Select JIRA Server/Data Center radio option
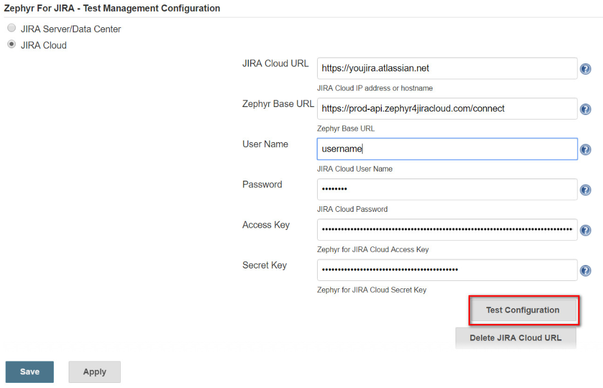This screenshot has height=388, width=603. click(11, 28)
